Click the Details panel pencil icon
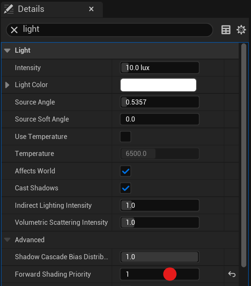This screenshot has height=286, width=251. 9,9
